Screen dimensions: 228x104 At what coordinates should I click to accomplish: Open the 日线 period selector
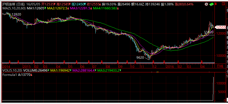click(220, 66)
